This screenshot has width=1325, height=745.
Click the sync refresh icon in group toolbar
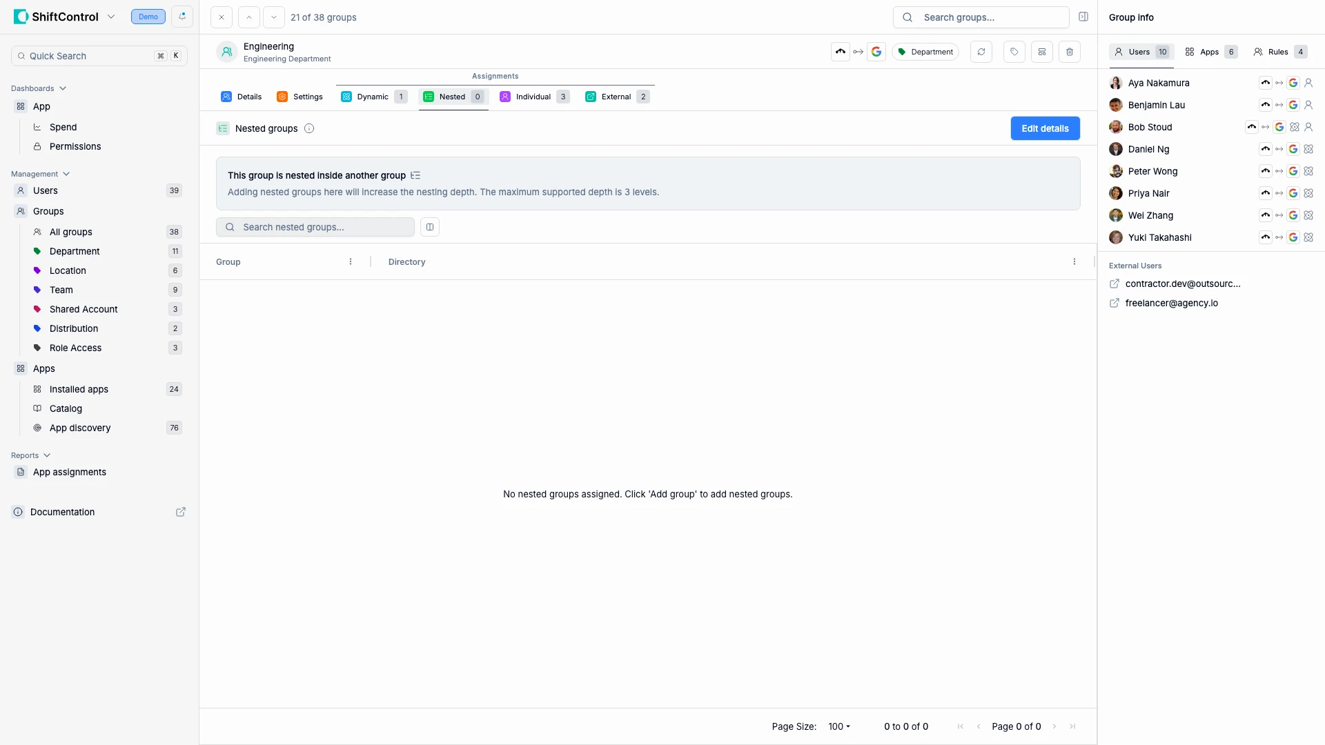pyautogui.click(x=981, y=51)
